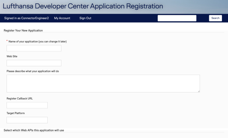Screen dimensions: 228x138
Task: Grab the description text area resize handle
Action: tap(199, 91)
